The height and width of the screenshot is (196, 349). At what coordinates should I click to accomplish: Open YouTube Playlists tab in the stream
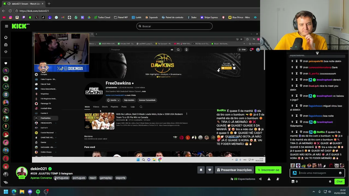tap(114, 107)
